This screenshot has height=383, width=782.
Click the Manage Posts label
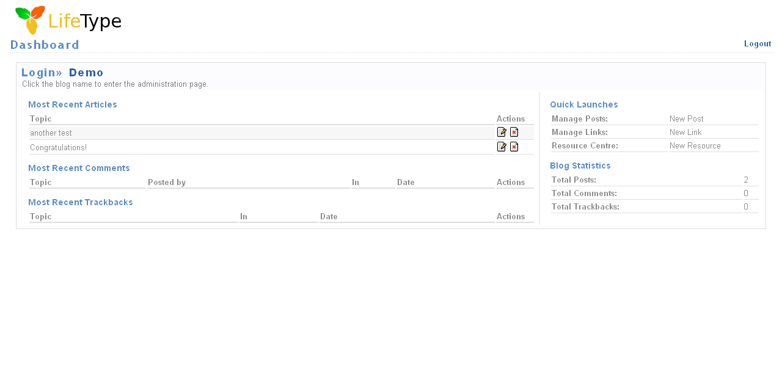(579, 119)
